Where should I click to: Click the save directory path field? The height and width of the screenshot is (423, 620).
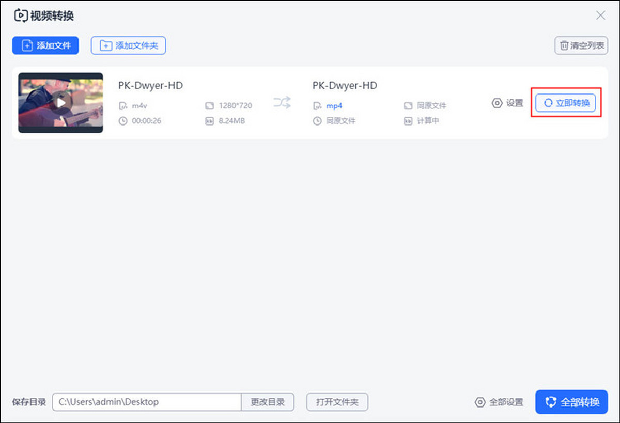click(x=147, y=402)
